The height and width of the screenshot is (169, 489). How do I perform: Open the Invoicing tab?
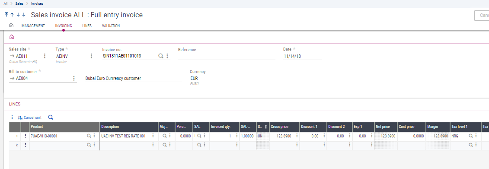click(x=64, y=26)
